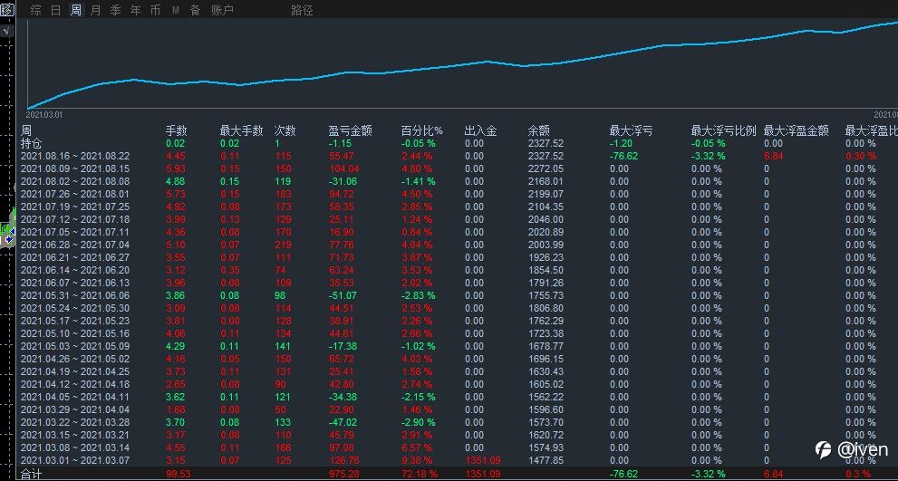Click max lots cell 0.35

point(229,270)
